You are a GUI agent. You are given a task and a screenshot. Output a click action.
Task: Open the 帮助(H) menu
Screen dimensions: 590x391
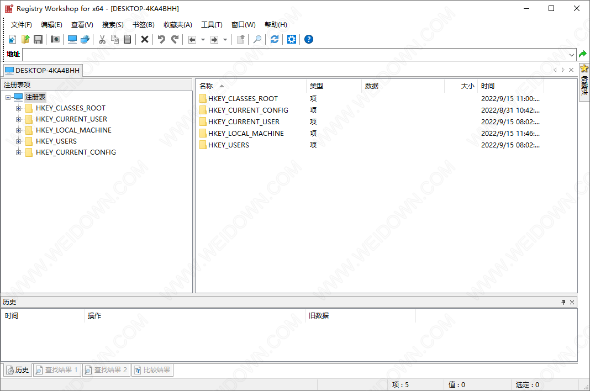pyautogui.click(x=276, y=25)
